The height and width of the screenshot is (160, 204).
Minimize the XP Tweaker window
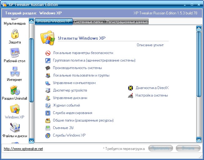coord(185,5)
